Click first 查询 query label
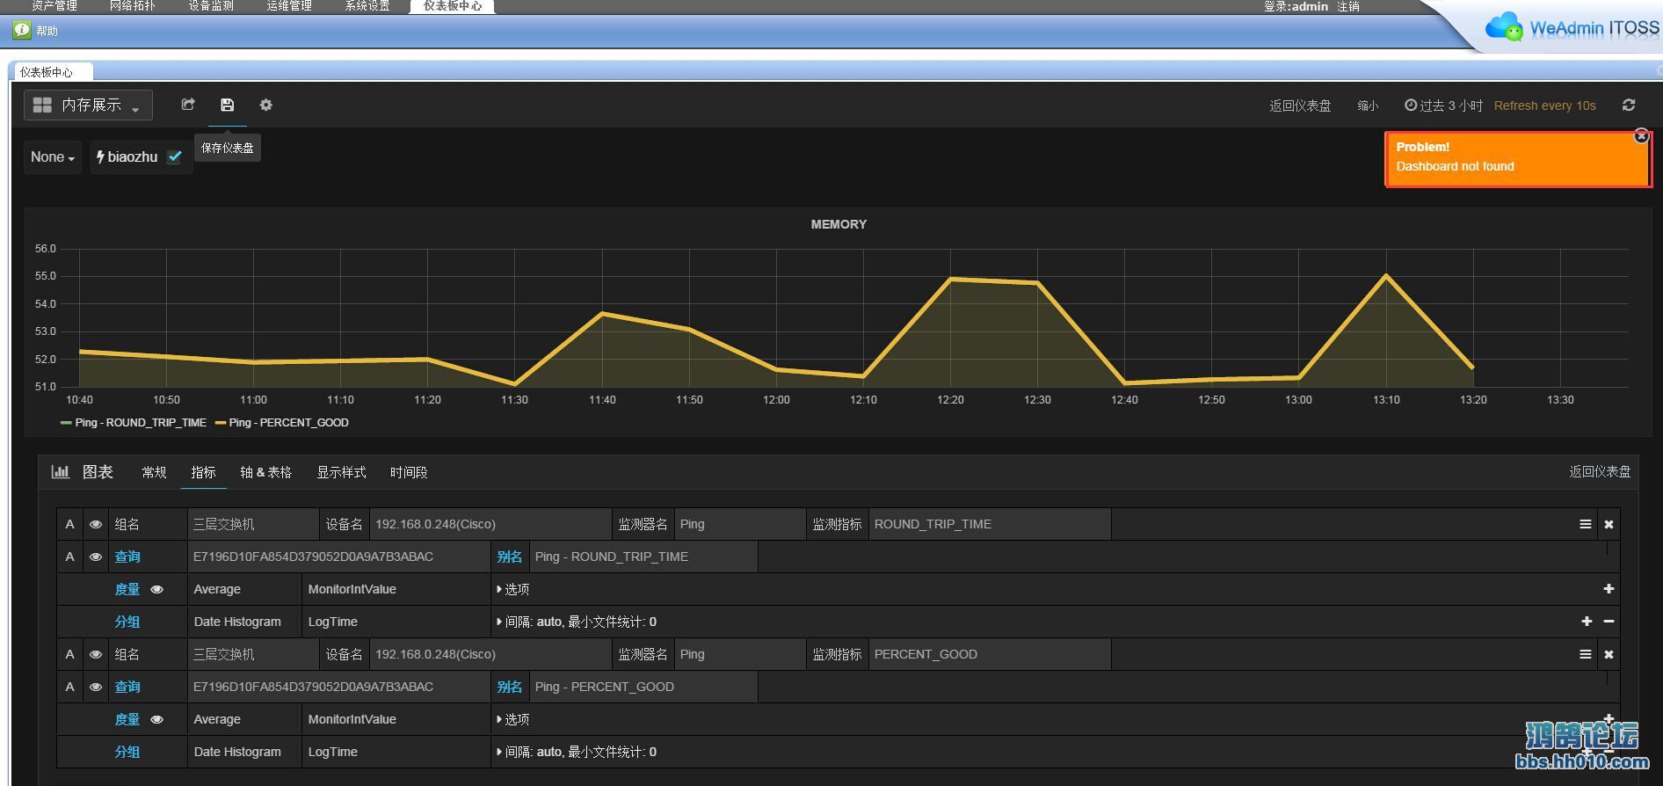The image size is (1663, 786). pyautogui.click(x=127, y=557)
